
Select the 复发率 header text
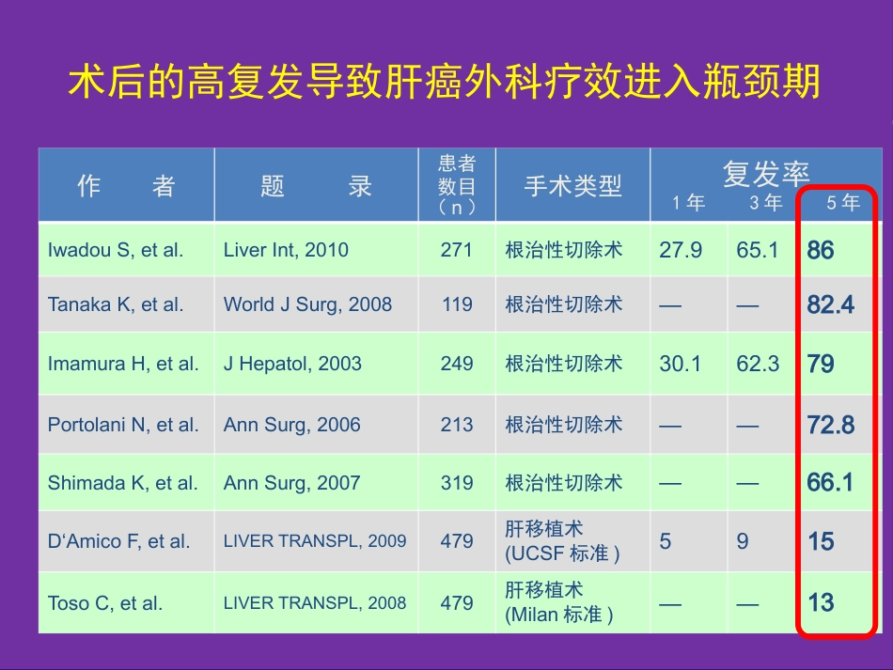pos(766,173)
